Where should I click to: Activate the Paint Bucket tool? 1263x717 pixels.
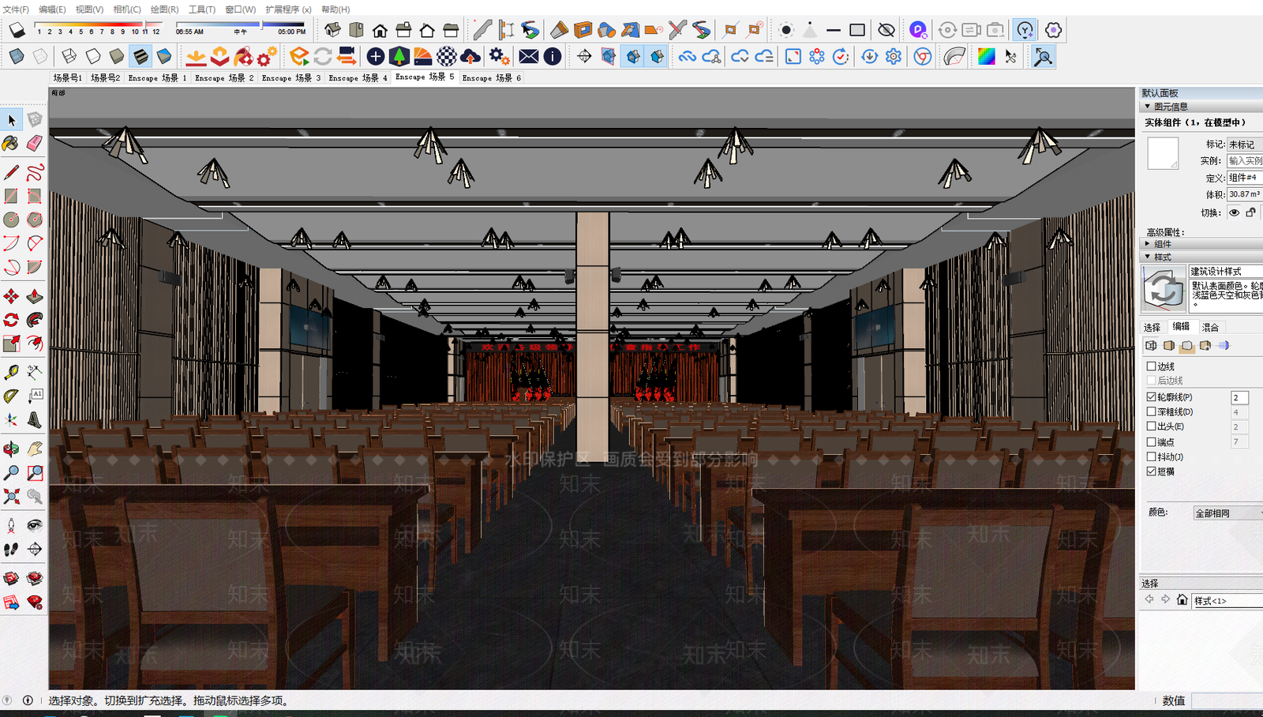(x=11, y=143)
